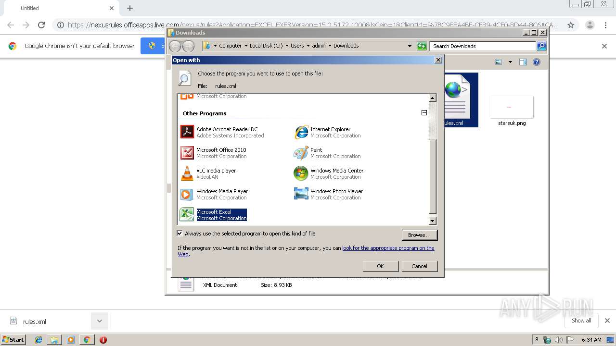Go back in Downloads Explorer window
Viewport: 616px width, 346px height.
175,46
